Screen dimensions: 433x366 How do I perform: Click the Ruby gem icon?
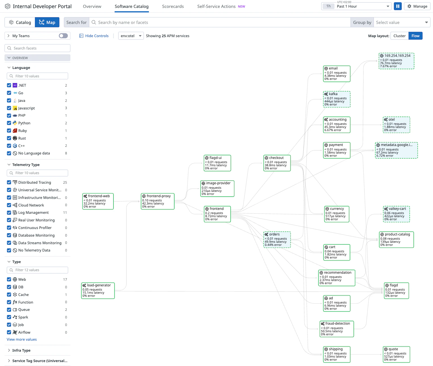[15, 131]
